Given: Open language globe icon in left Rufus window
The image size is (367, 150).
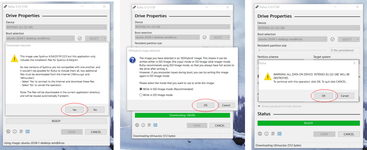Looking at the screenshot, I should click(x=9, y=132).
